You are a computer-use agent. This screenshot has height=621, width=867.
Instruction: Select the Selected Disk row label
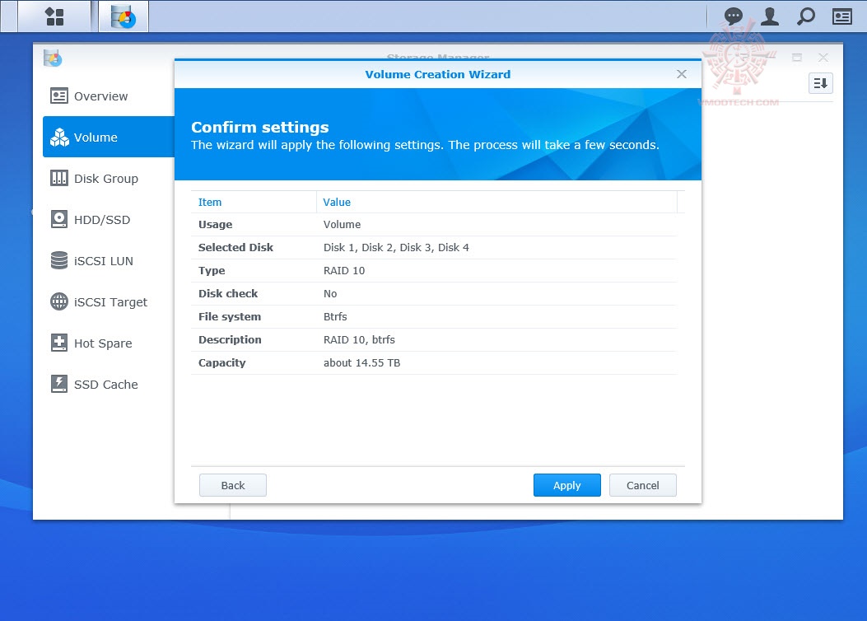tap(235, 248)
